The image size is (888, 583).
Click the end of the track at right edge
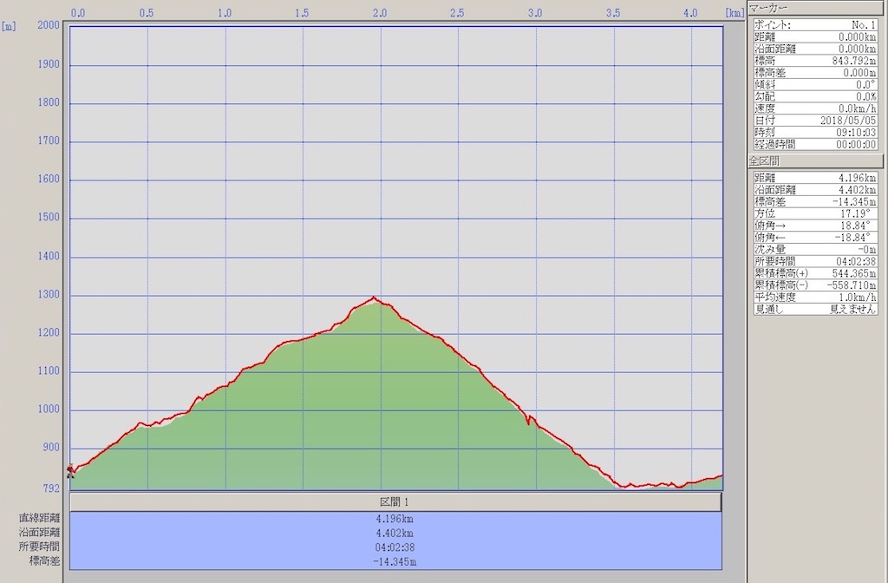point(721,476)
